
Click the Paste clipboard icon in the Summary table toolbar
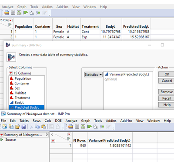coord(43,126)
